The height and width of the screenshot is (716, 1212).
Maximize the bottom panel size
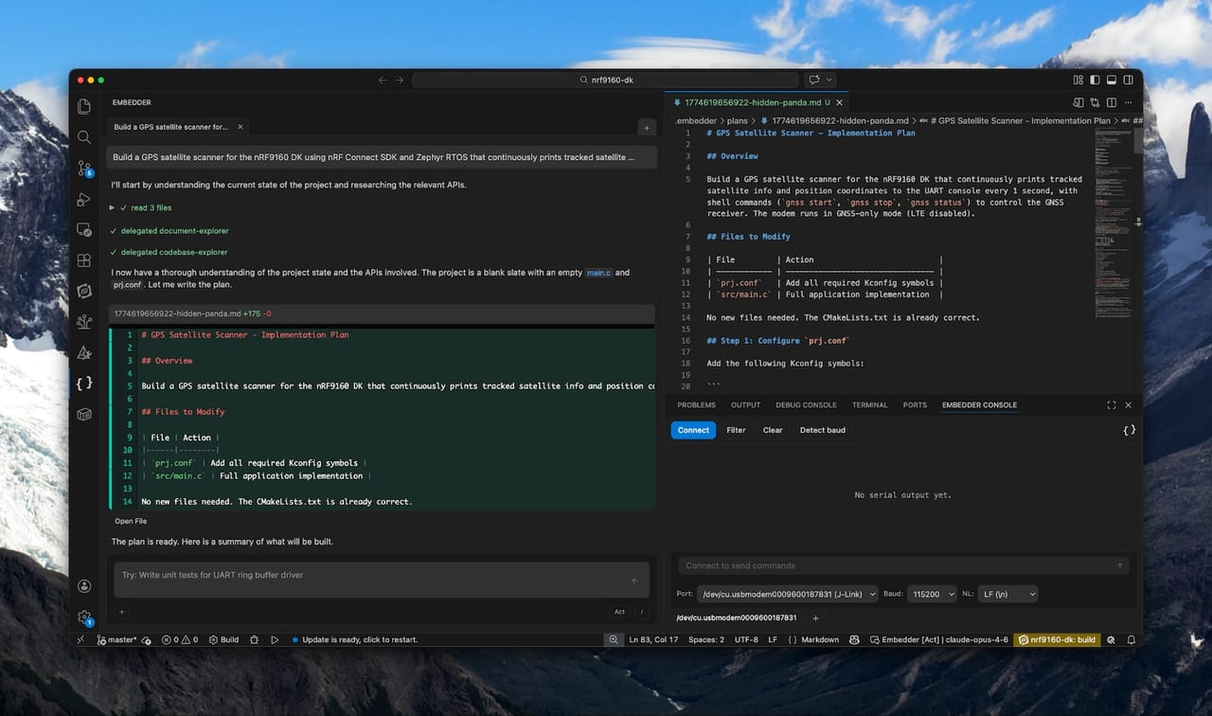pos(1111,405)
